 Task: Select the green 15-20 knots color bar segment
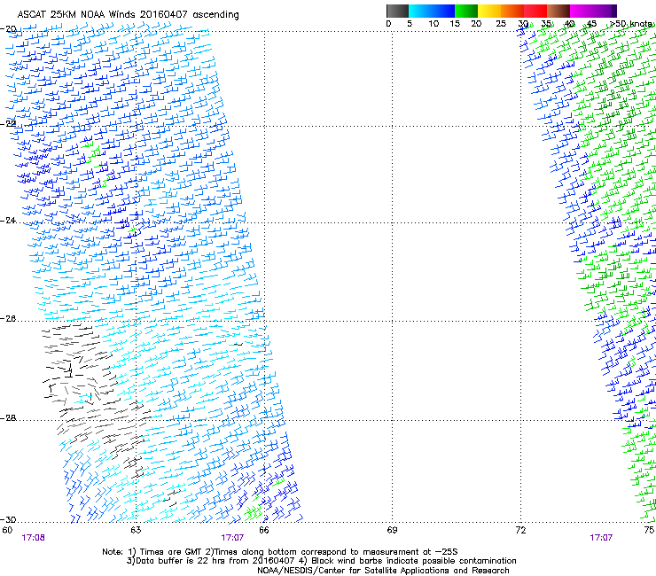466,11
